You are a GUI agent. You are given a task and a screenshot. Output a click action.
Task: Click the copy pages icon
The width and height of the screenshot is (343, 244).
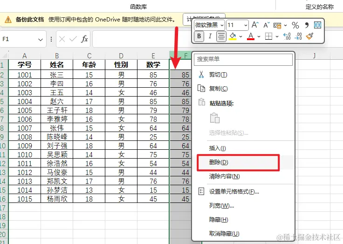(201, 88)
